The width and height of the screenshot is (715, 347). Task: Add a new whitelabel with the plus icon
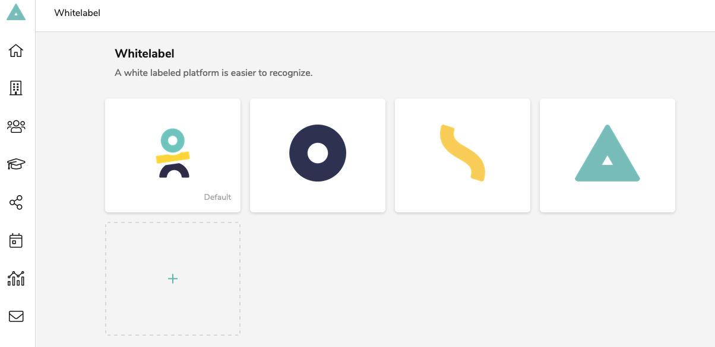173,279
